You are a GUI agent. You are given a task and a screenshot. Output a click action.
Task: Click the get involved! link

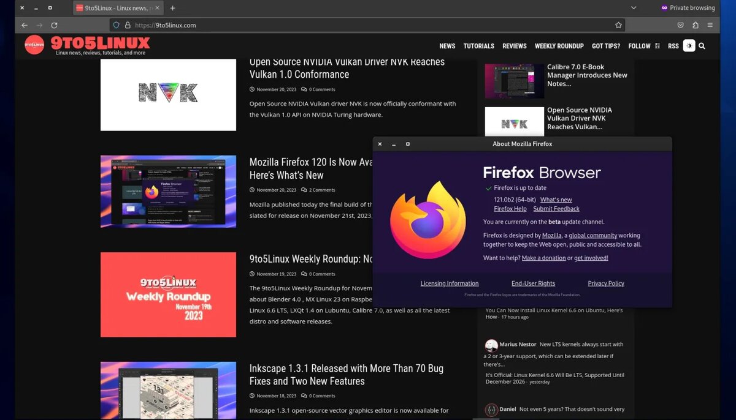click(591, 258)
